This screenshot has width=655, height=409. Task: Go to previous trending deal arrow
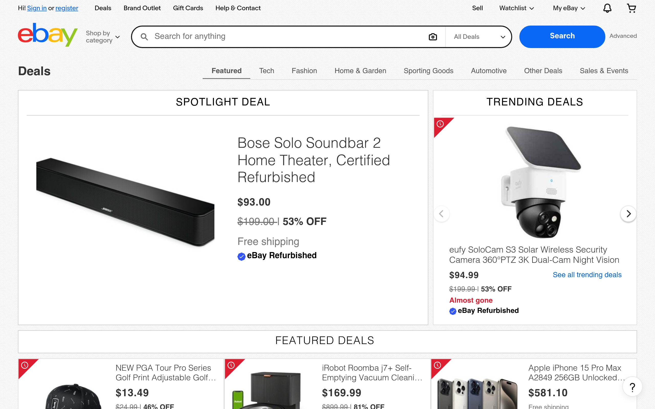point(441,214)
